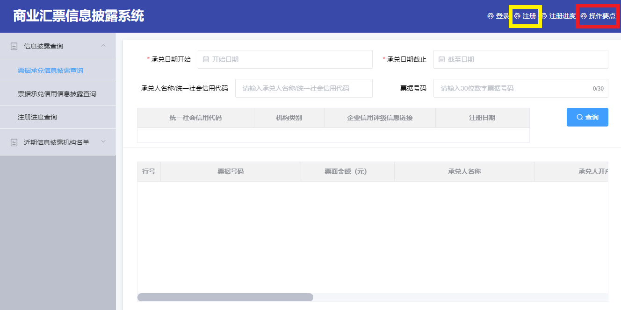Collapse the 信息披露查询 menu section
621x310 pixels.
pyautogui.click(x=103, y=46)
